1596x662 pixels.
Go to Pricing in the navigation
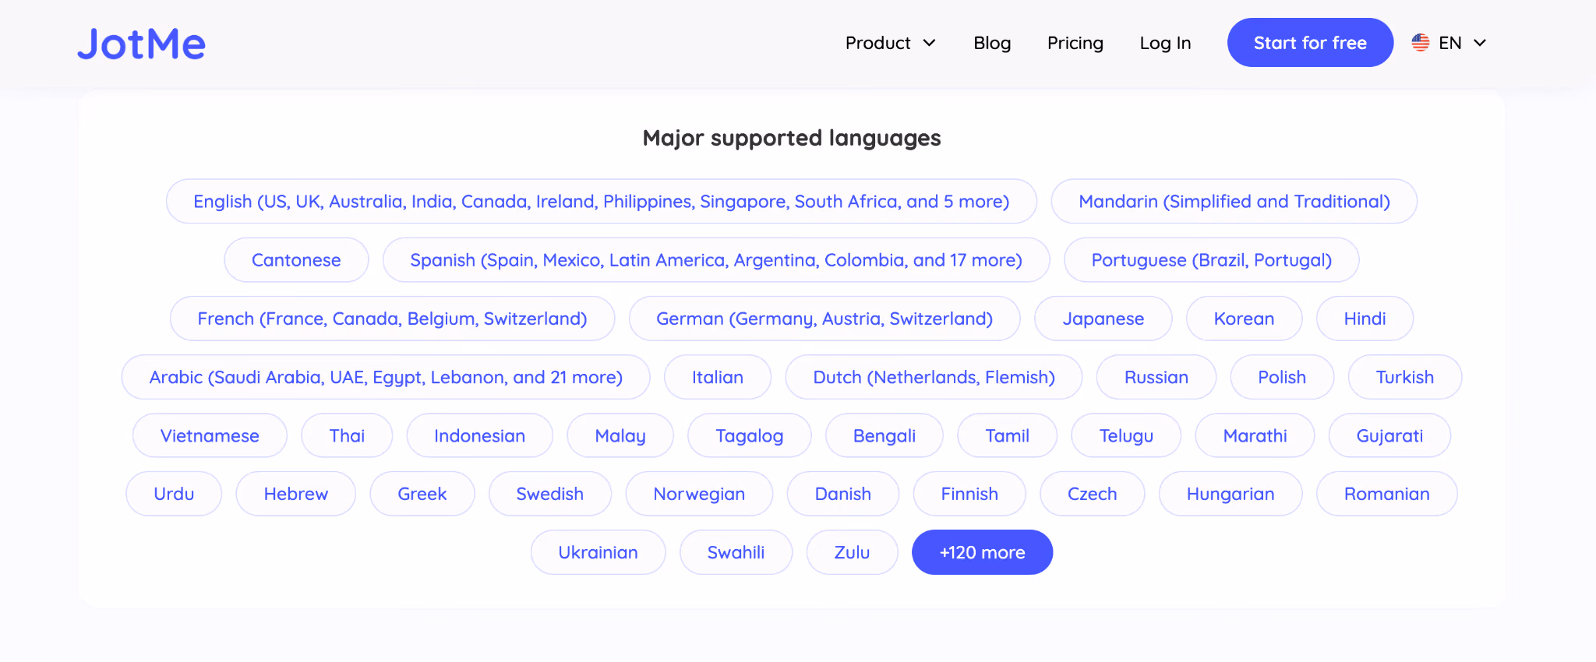click(x=1075, y=43)
